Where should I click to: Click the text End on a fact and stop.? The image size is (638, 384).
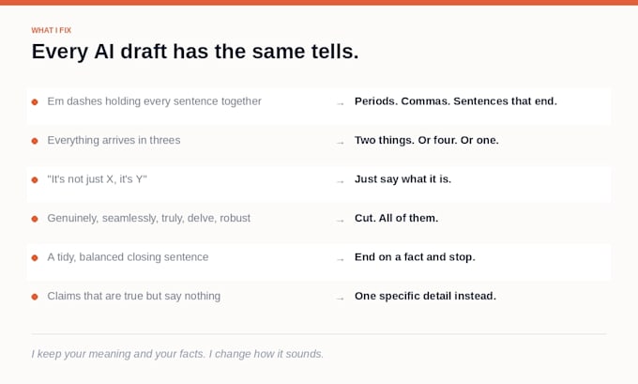point(415,257)
